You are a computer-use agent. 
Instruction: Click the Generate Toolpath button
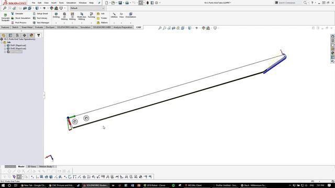point(5,17)
